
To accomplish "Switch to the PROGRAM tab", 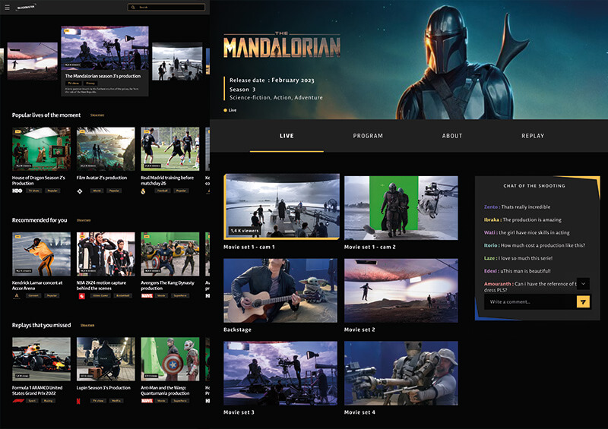I will (x=368, y=136).
